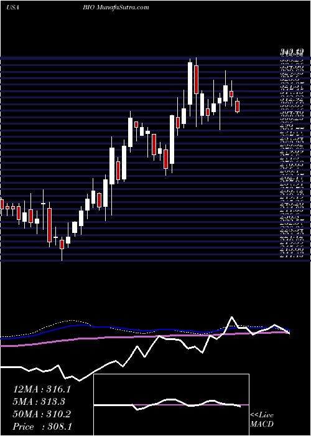311x436 pixels.
Task: Click the <<Live MACD label
Action: (x=262, y=420)
